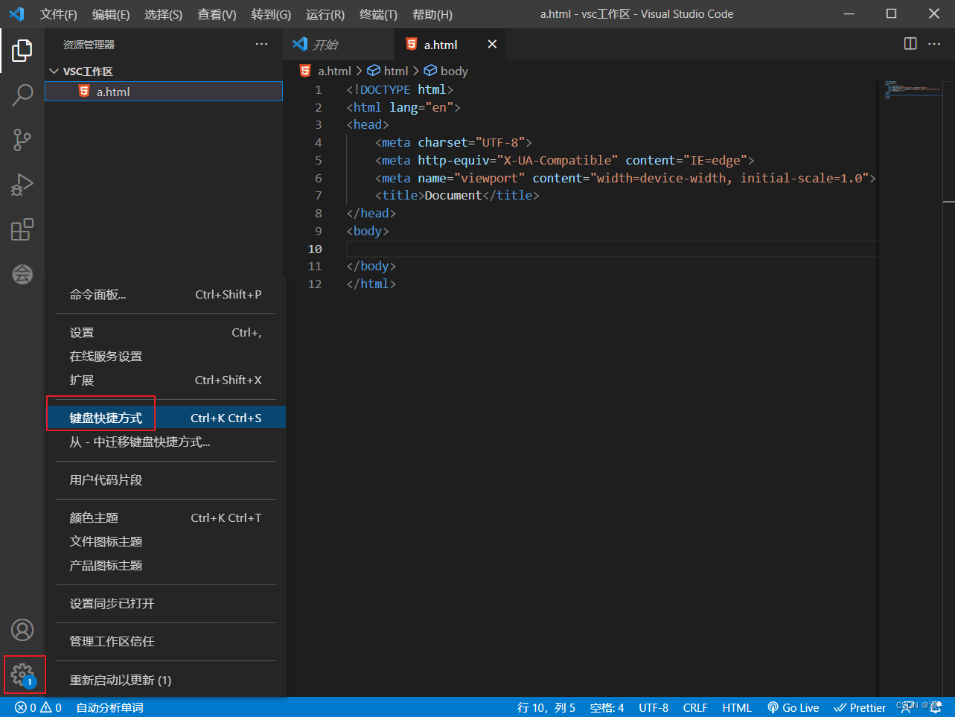Choose 命令面板... from the menu
This screenshot has width=955, height=717.
point(165,295)
